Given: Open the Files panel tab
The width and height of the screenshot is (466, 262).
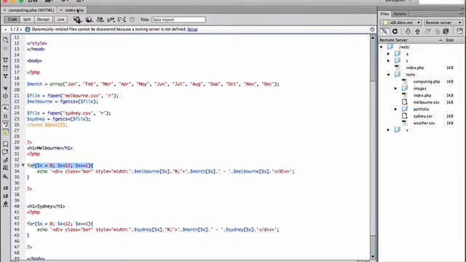Looking at the screenshot, I should click(384, 14).
